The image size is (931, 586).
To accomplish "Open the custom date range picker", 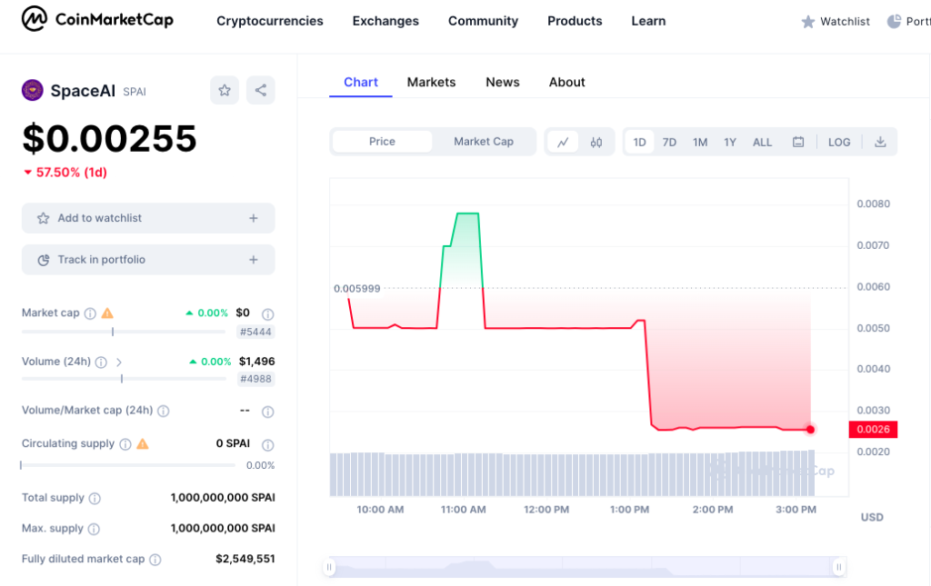I will coord(799,142).
